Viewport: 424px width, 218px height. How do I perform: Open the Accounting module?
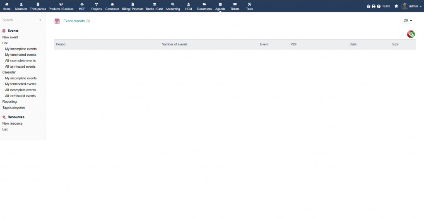click(x=173, y=7)
